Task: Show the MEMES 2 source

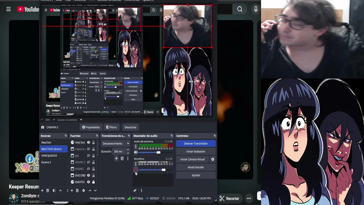Action: click(x=88, y=162)
